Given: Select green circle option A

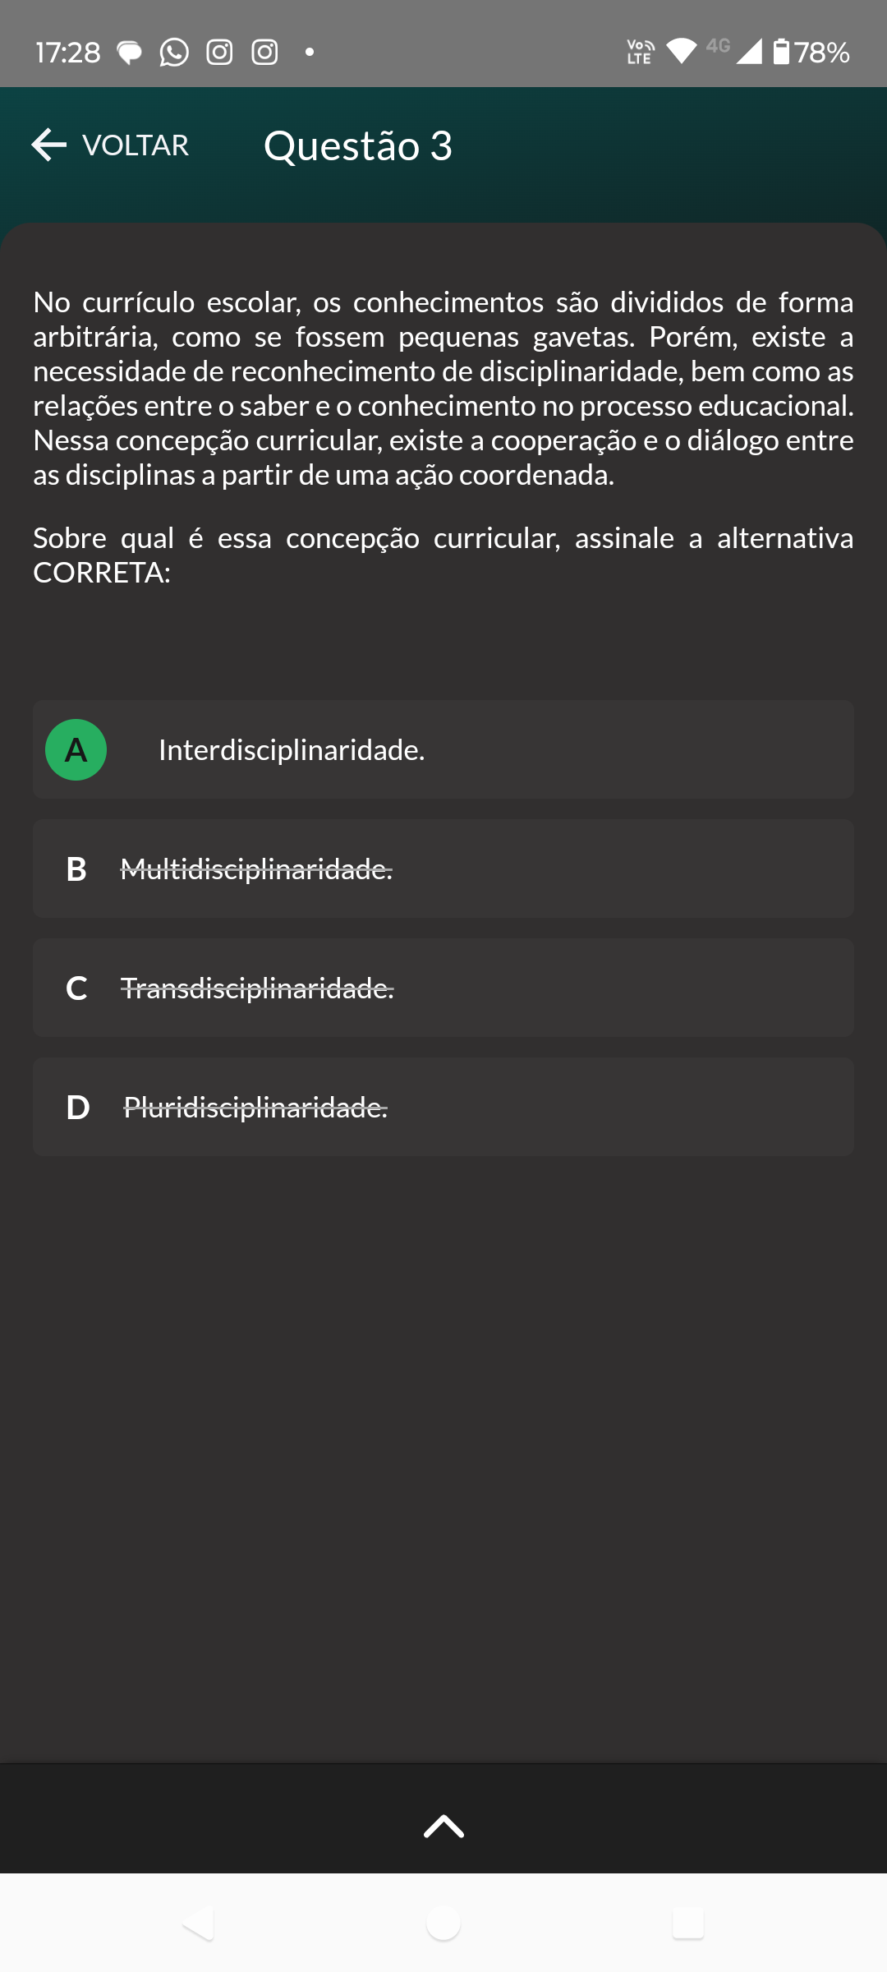Looking at the screenshot, I should [76, 749].
